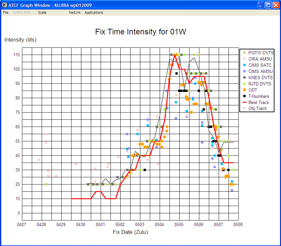Open the Applications menu

[93, 12]
